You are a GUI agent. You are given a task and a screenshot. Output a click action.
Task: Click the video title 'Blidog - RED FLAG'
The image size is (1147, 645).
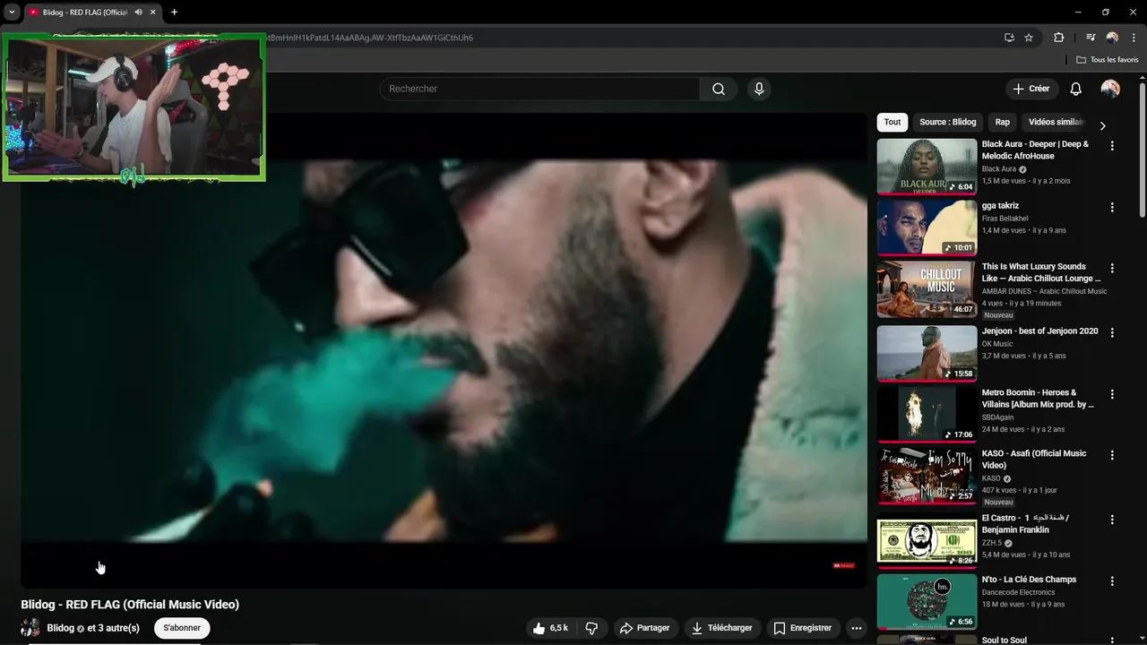coord(130,605)
